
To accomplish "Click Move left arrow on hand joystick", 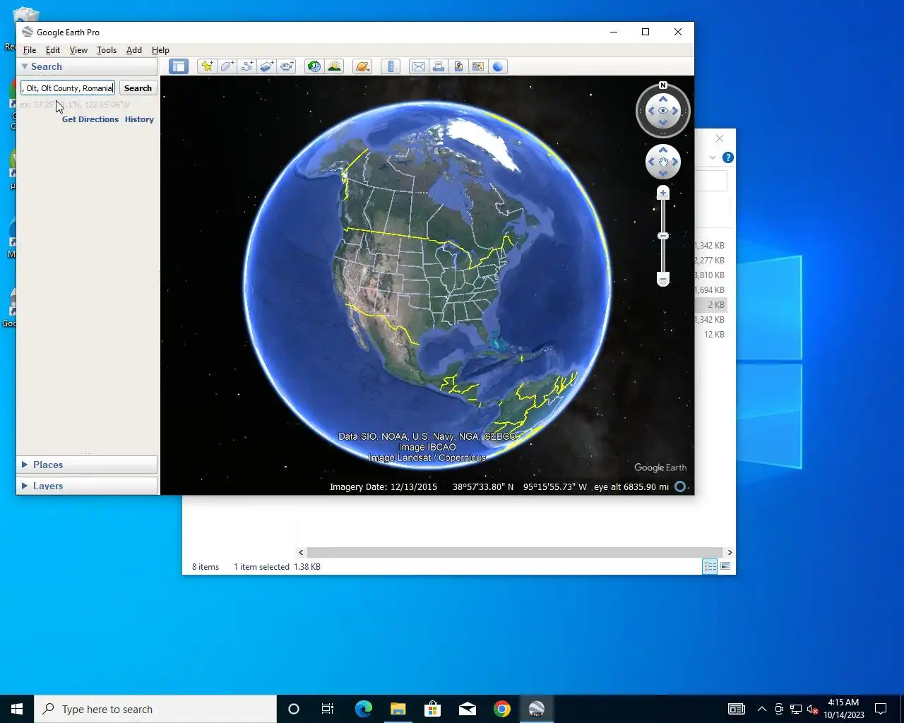I will (652, 162).
